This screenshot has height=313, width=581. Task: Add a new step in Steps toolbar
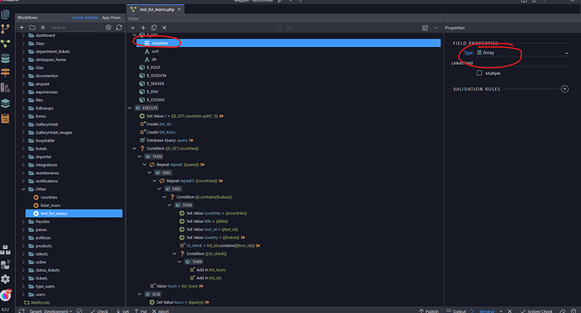pos(143,28)
